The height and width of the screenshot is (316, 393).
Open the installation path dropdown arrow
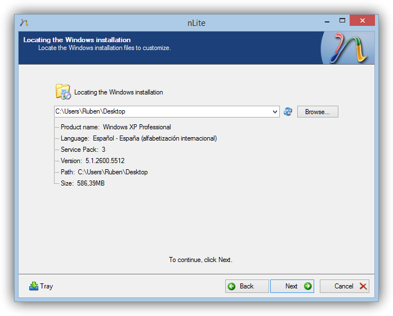(275, 112)
